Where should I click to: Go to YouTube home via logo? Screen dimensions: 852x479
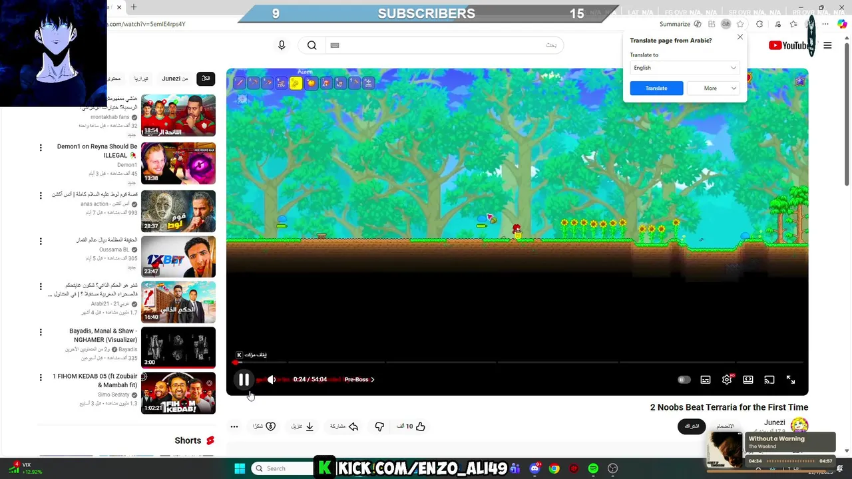pos(790,45)
